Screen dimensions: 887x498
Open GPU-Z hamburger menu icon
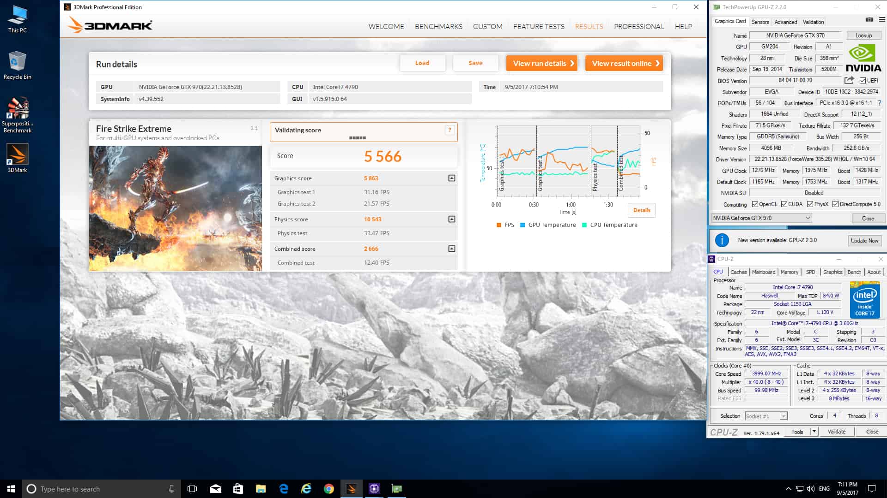[x=881, y=20]
